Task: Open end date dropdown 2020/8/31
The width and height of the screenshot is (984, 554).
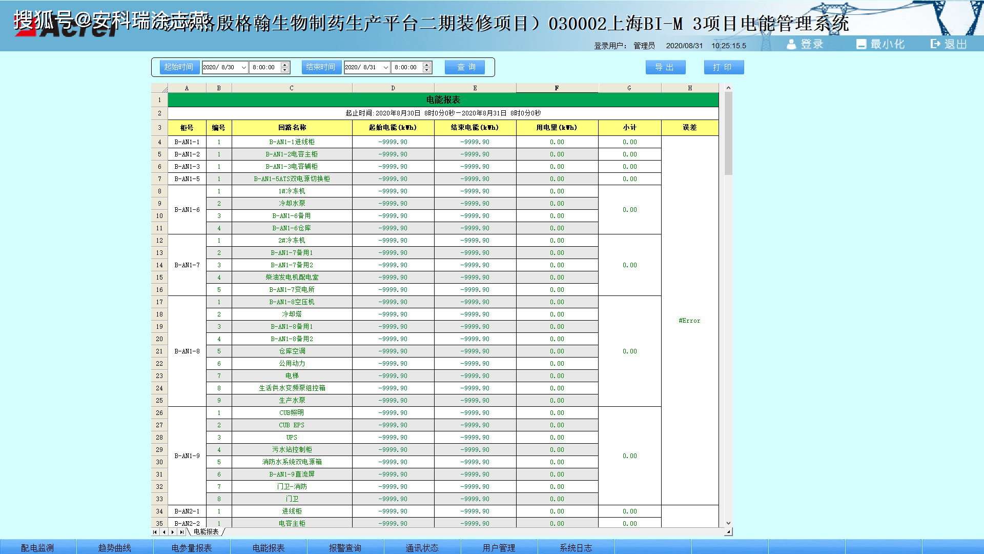Action: point(386,67)
